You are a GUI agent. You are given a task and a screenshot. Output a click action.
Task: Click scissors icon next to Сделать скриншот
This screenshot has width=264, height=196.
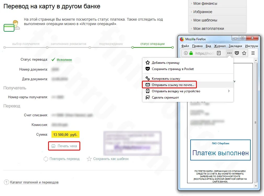pos(148,97)
